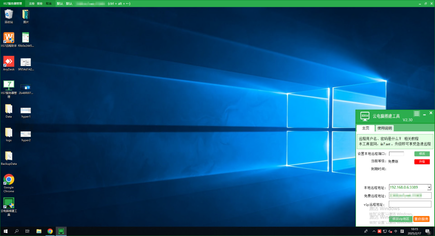Open the notification center icon

point(428,232)
